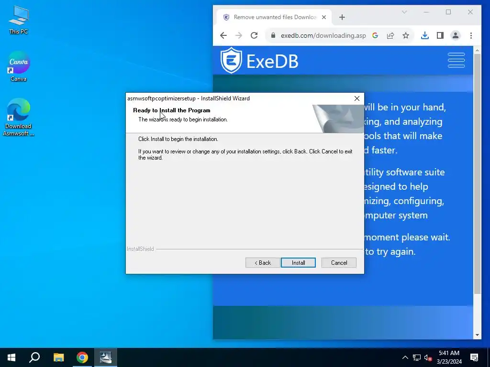Click the address bar URL exedb.com/downloading.asp
490x367 pixels.
click(323, 35)
